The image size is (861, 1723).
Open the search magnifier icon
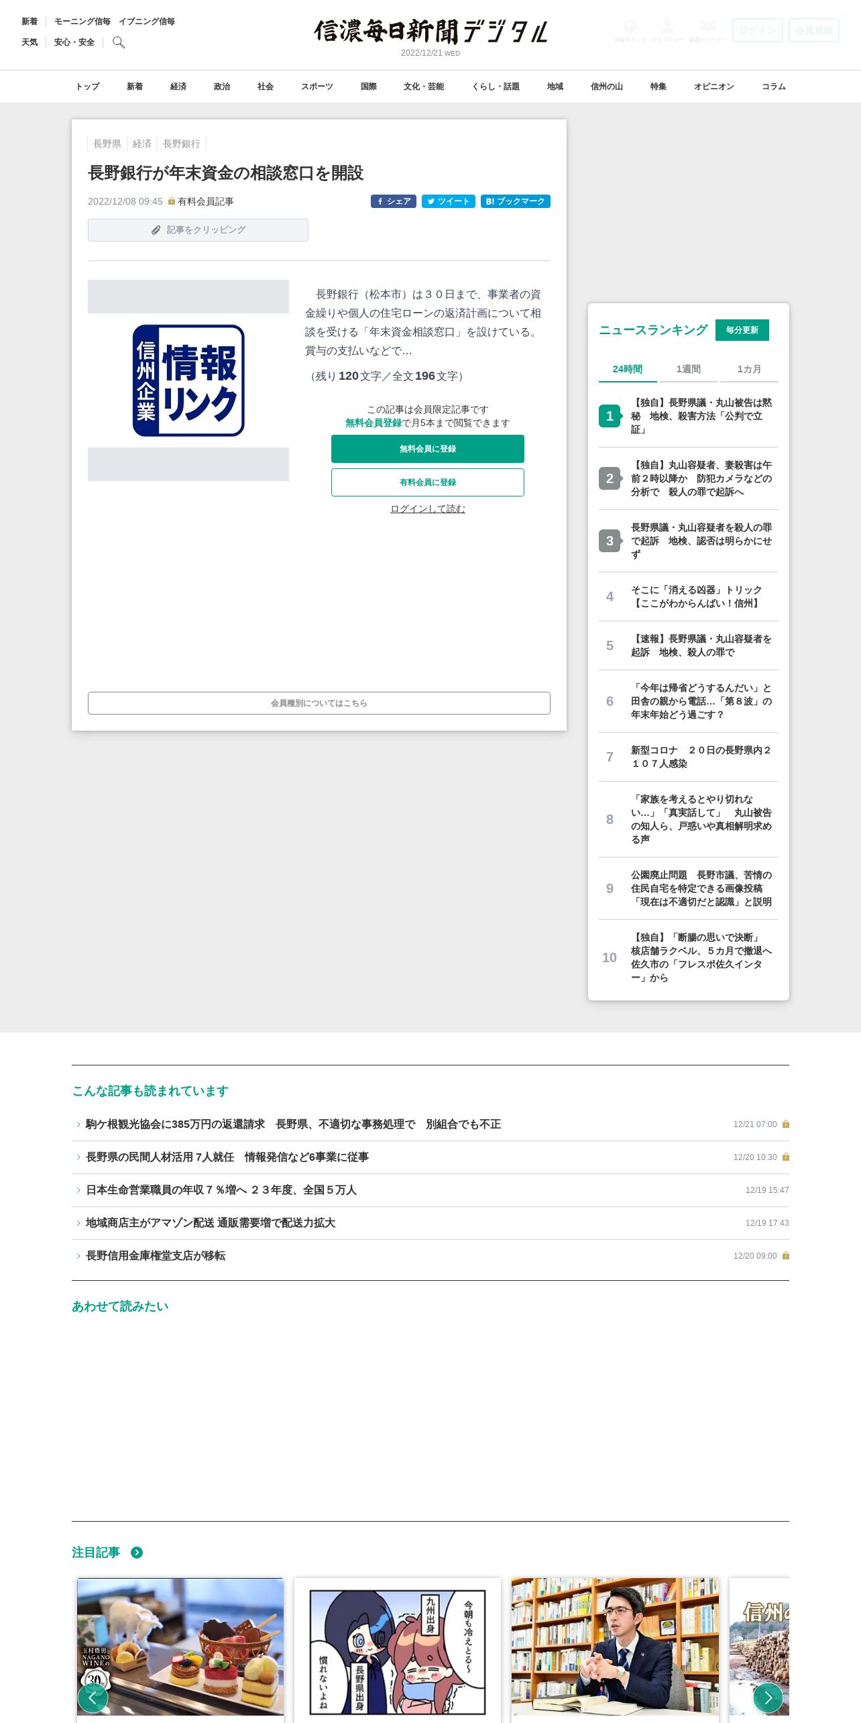pos(119,42)
